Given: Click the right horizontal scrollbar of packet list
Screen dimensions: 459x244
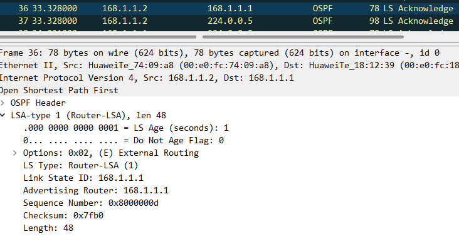Looking at the screenshot, I should [x=303, y=37].
